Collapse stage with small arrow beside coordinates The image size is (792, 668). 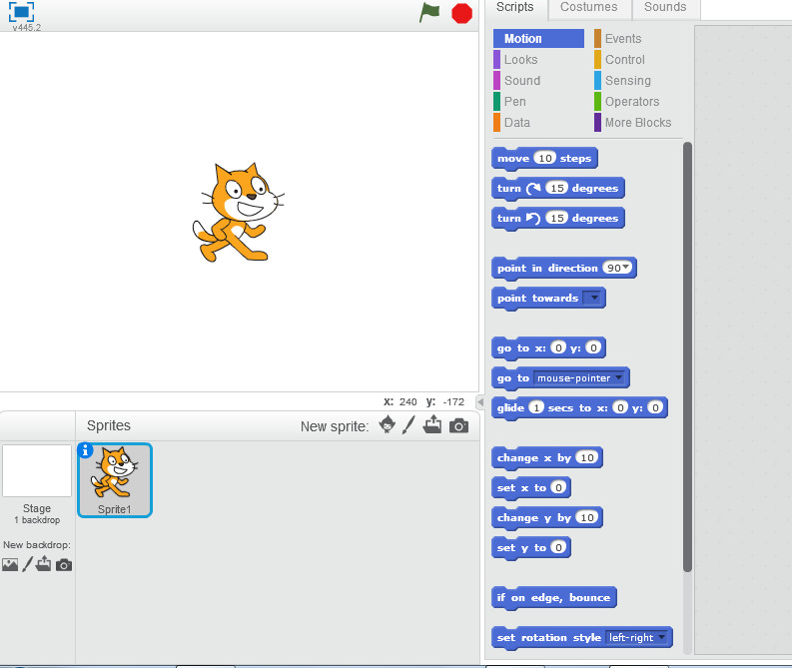480,402
